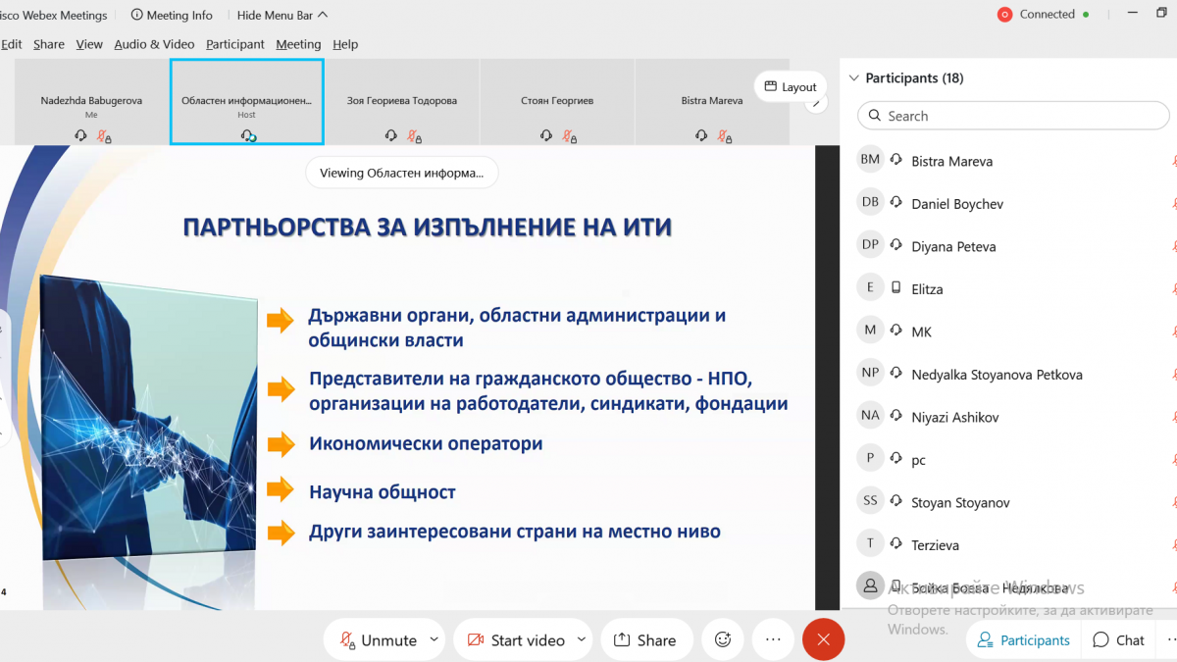Click the headset icon next to MK
The height and width of the screenshot is (662, 1177).
[x=896, y=331]
